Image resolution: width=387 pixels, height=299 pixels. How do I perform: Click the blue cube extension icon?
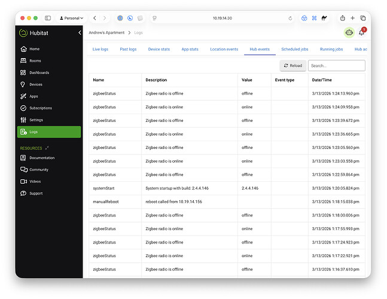point(304,18)
